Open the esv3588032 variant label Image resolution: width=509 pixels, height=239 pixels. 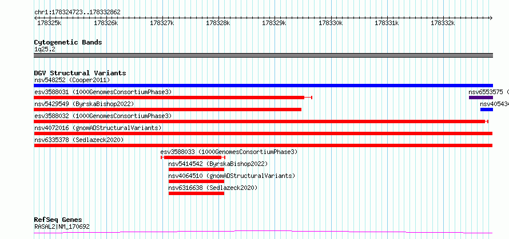(103, 116)
